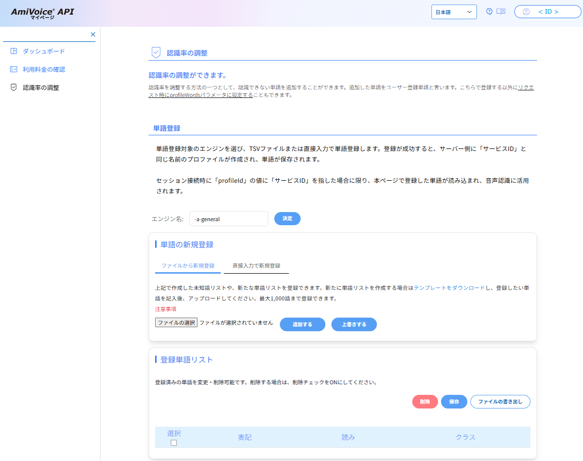Switch to the ファイルから新規登録 tab

point(188,266)
